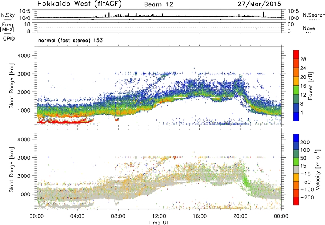Click velocity colorbar value '-200'
This screenshot has width=325, height=225.
click(x=307, y=197)
